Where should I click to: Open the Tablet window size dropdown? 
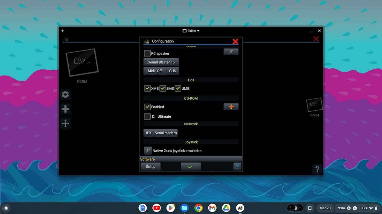[191, 31]
